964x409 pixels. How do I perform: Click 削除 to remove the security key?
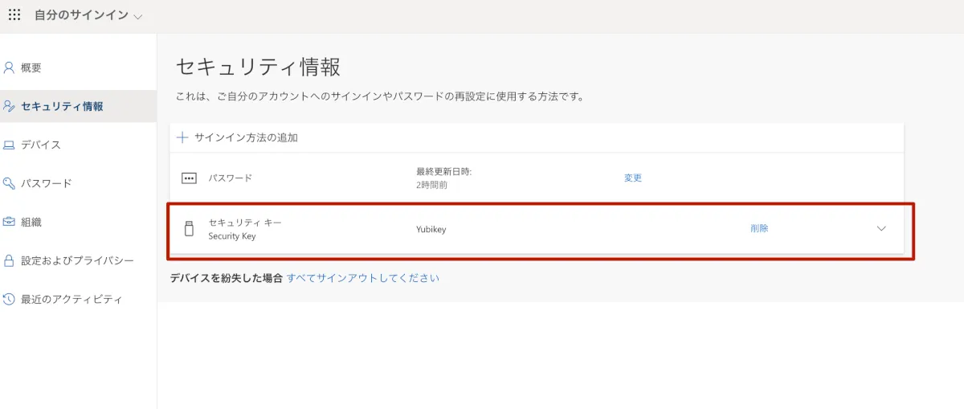tap(759, 228)
